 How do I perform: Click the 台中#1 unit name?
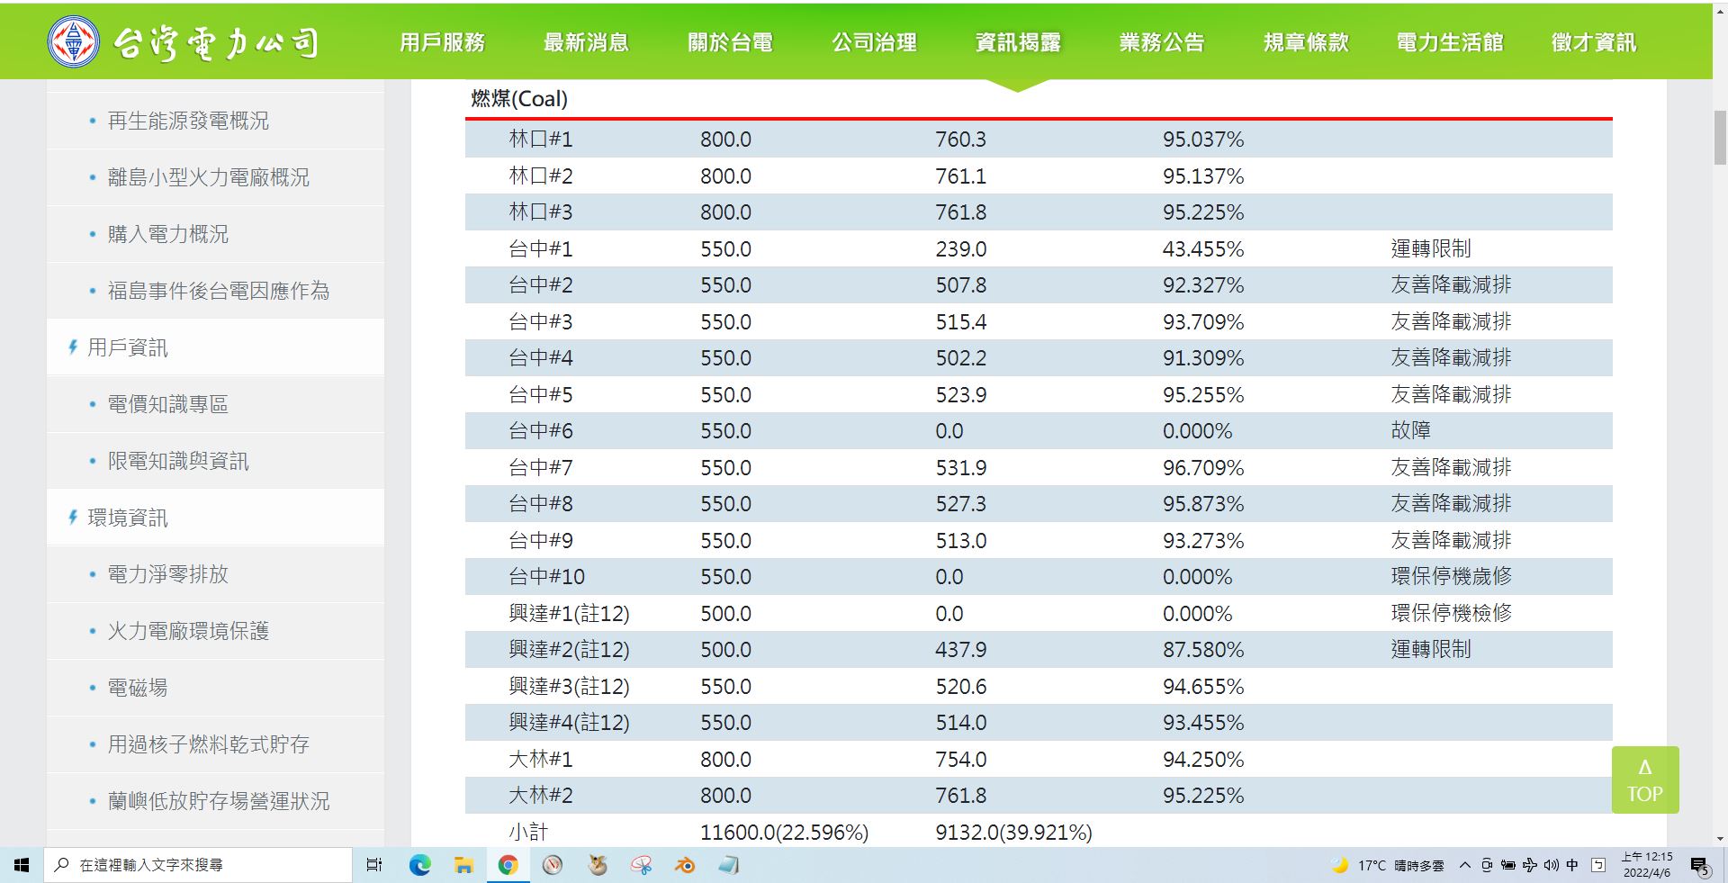(541, 248)
